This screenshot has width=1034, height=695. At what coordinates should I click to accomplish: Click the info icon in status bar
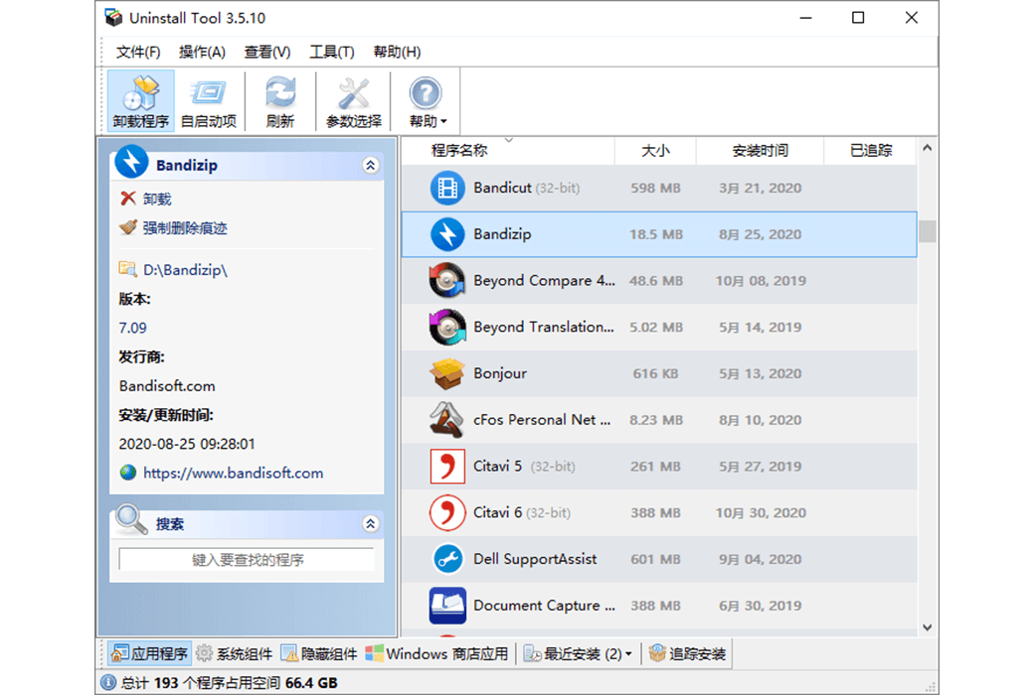(108, 682)
